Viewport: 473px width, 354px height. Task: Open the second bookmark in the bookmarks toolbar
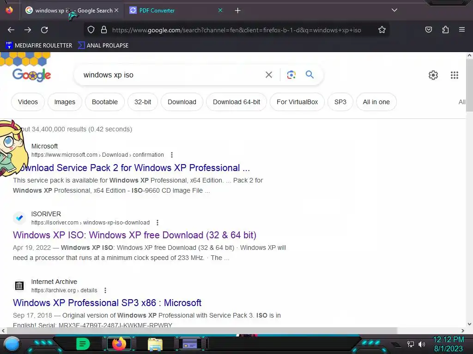[103, 46]
